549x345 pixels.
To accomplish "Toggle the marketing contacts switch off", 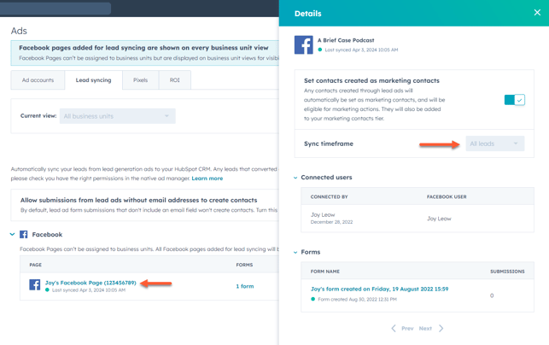I will 514,100.
